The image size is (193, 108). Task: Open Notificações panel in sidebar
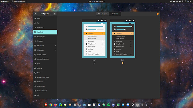pos(45,37)
